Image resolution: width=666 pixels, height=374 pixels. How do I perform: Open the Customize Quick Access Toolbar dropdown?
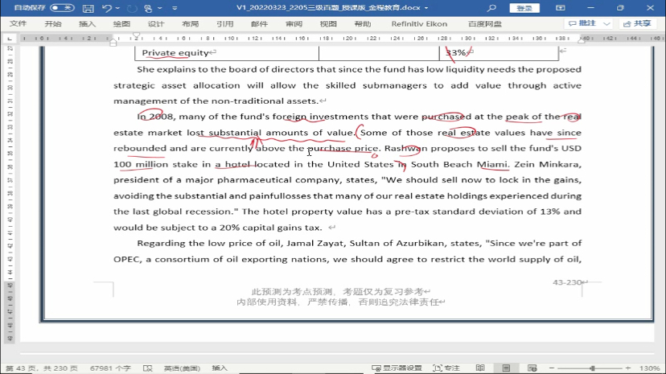(174, 8)
